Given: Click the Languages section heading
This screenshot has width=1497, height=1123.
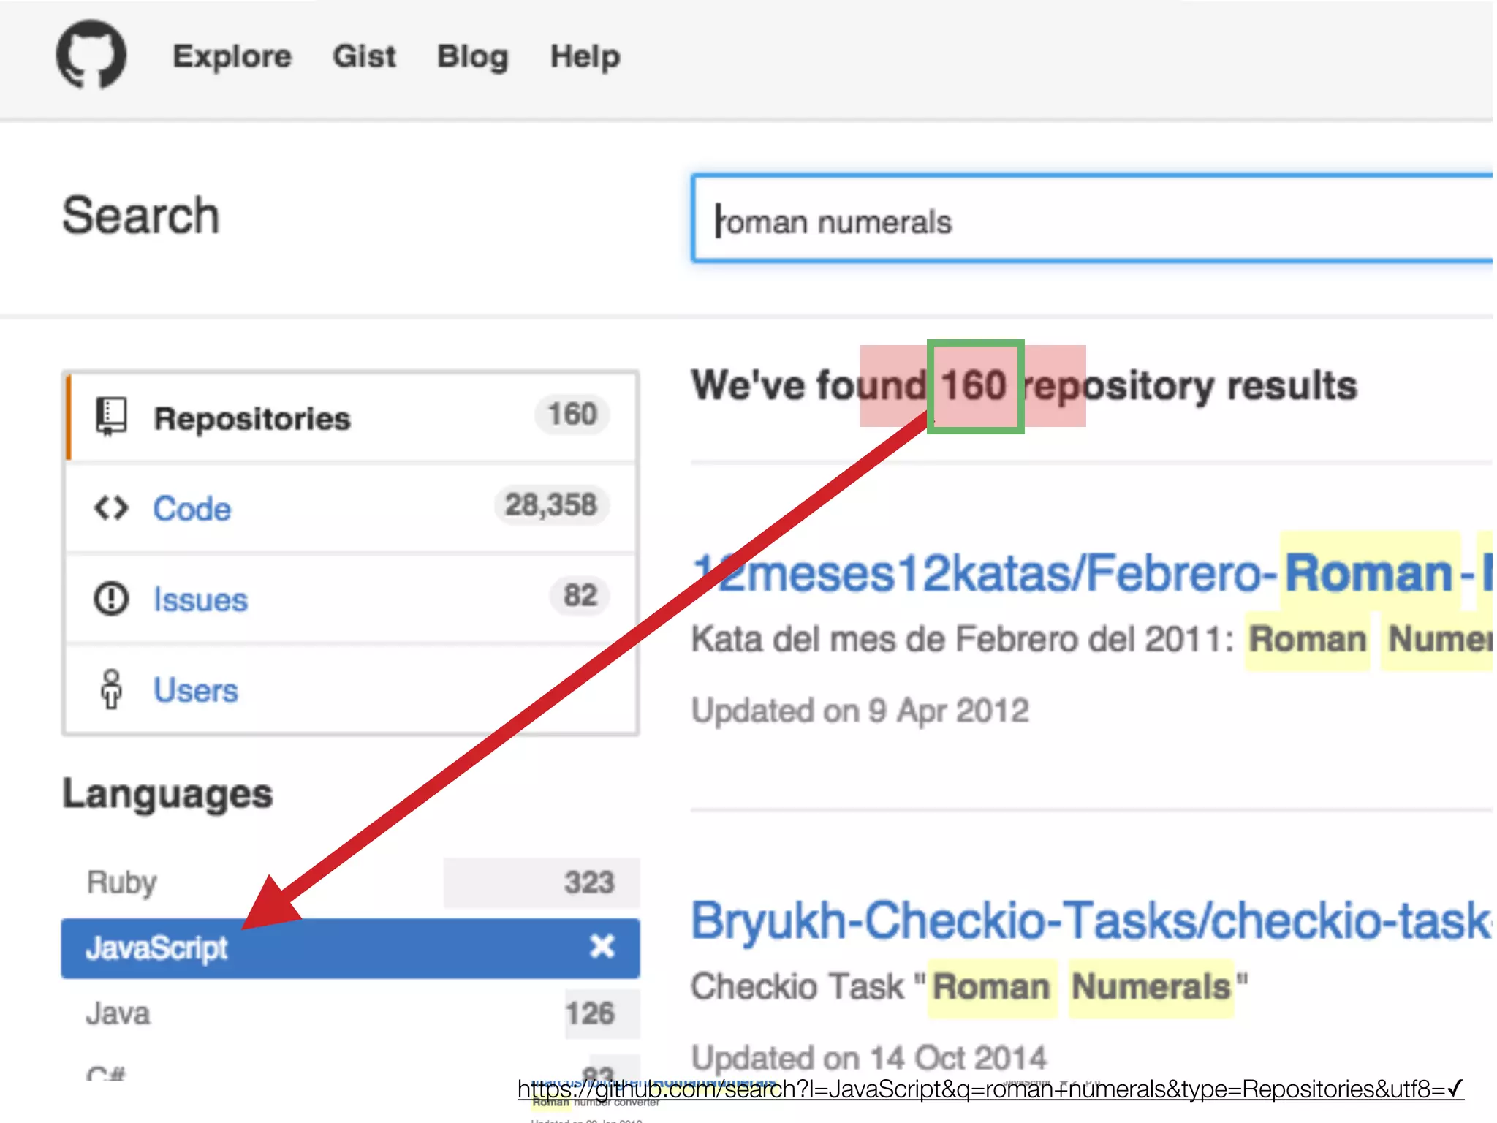Looking at the screenshot, I should point(167,795).
